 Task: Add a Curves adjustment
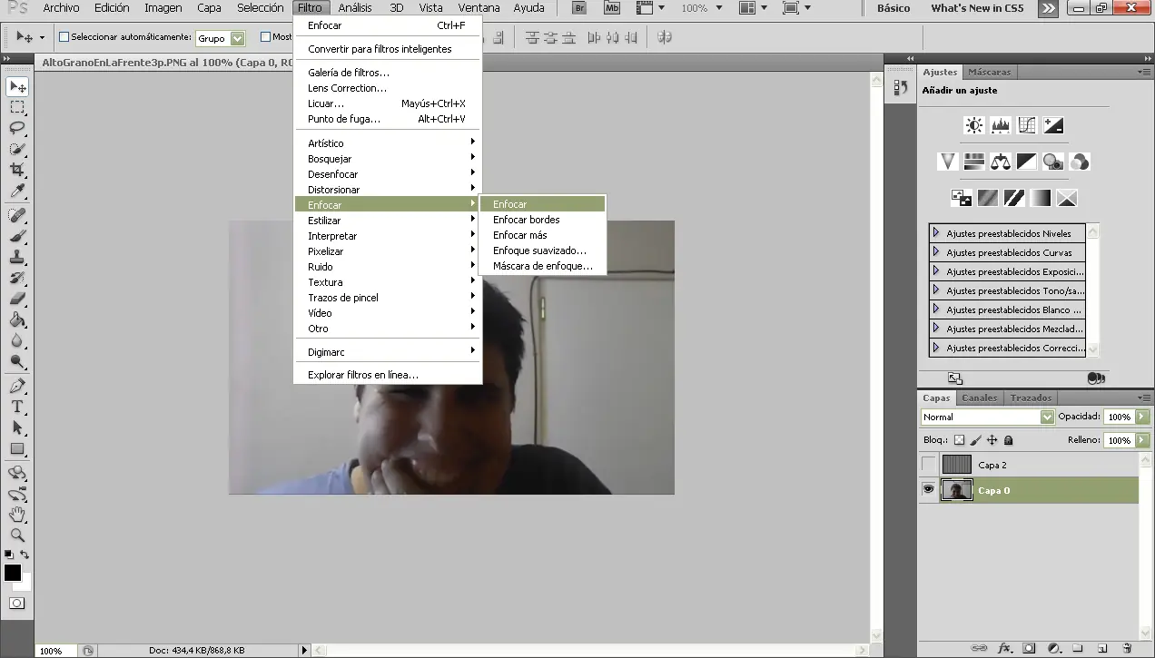tap(1027, 125)
